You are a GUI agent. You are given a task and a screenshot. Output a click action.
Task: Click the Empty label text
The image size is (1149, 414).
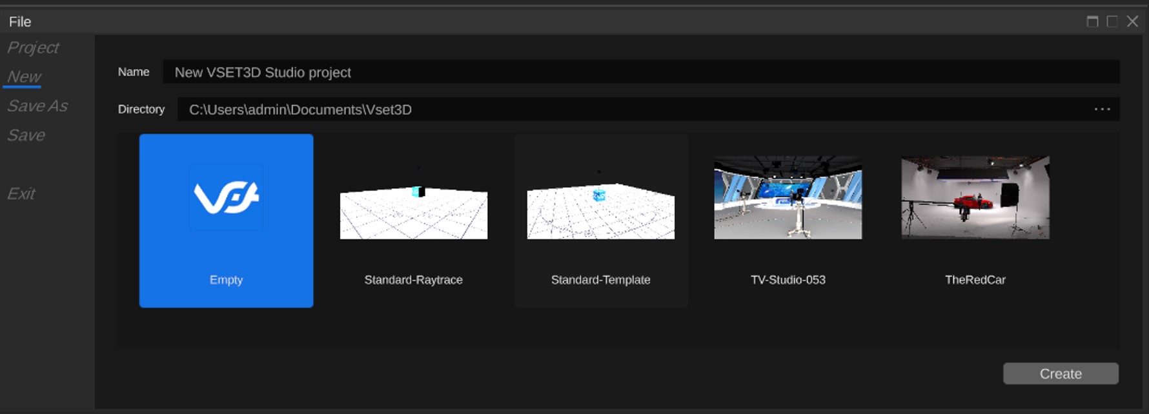pos(226,280)
